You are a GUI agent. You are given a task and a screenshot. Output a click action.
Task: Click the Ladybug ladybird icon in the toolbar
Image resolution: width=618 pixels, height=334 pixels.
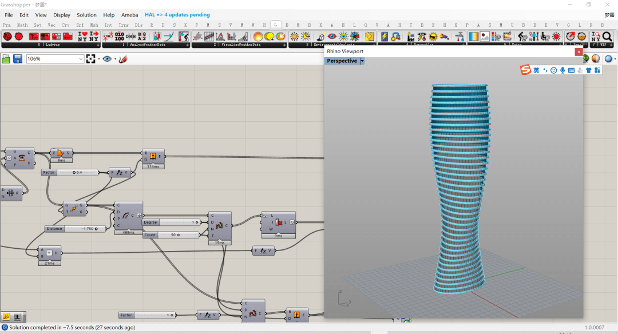[x=7, y=36]
